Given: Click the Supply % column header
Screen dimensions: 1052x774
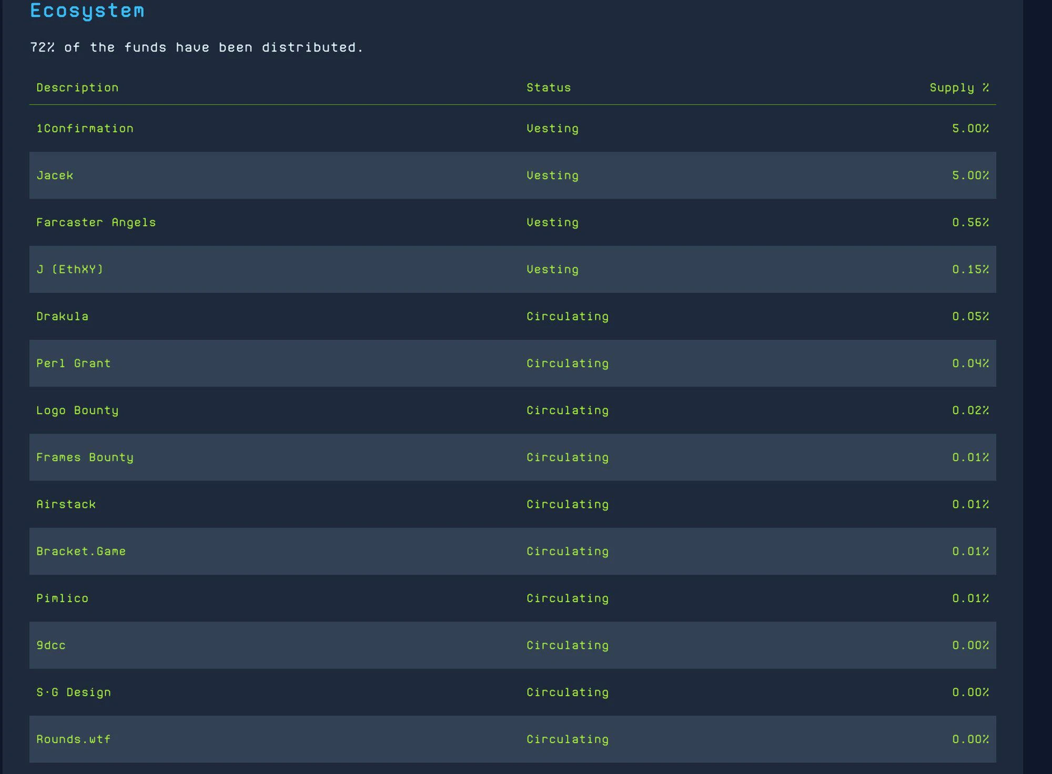Looking at the screenshot, I should coord(959,88).
